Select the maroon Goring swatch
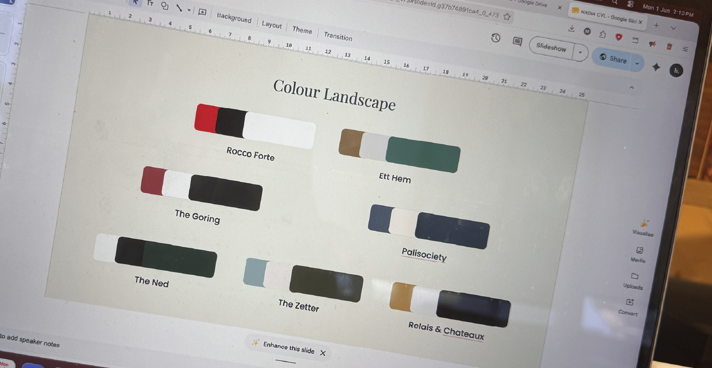Viewport: 712px width, 368px height. point(152,181)
